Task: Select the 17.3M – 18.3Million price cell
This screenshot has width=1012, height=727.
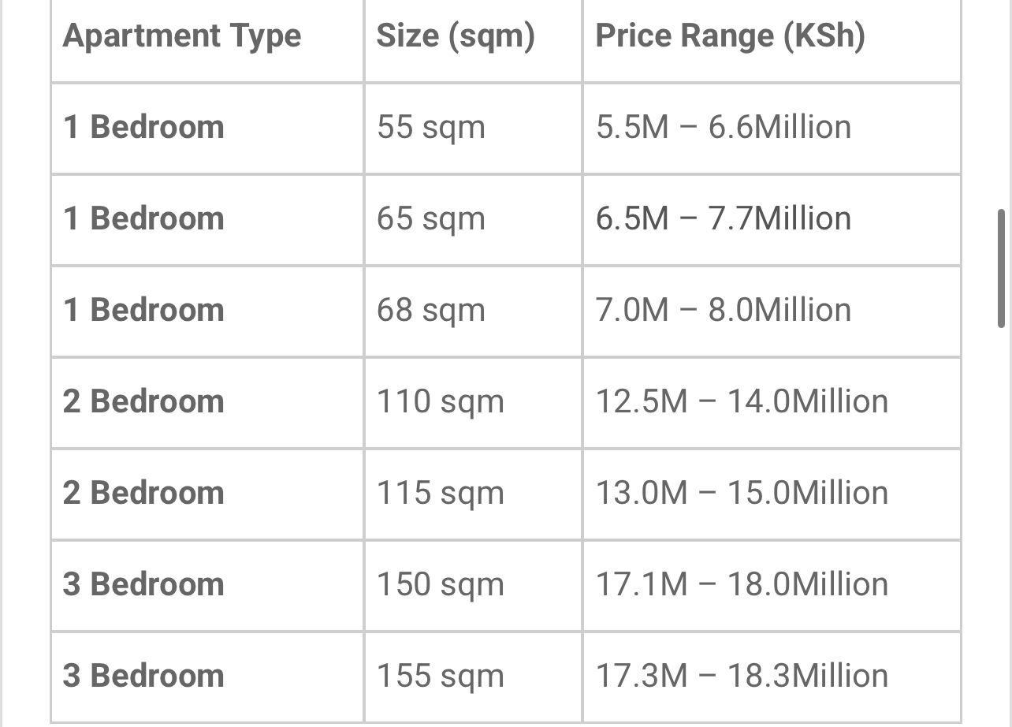Action: 742,677
